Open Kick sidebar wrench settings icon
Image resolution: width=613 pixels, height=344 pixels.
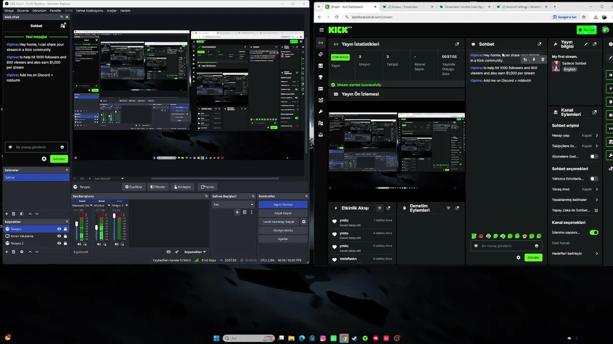pos(320,112)
